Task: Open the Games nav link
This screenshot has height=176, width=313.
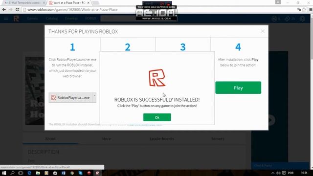Action: coord(32,19)
